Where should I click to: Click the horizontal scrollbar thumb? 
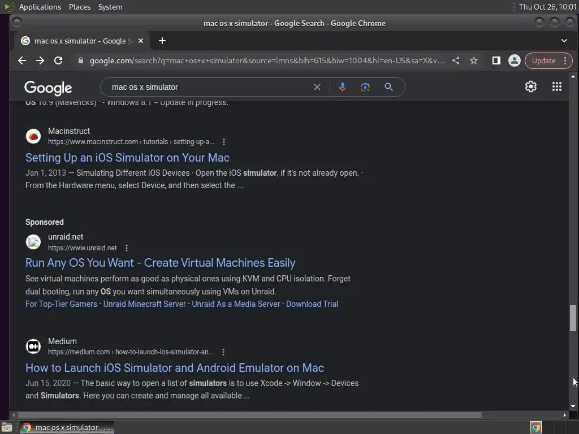click(249, 415)
